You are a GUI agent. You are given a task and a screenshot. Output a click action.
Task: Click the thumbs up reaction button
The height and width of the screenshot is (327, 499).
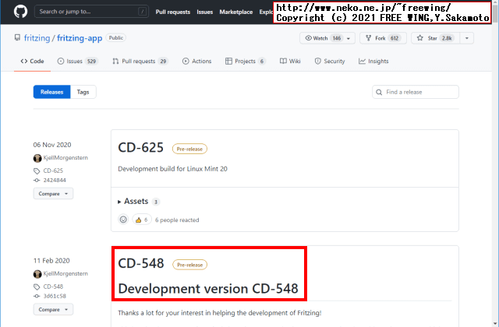[141, 220]
